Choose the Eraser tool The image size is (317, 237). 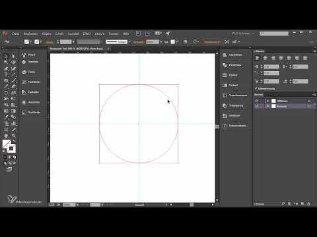tap(13, 87)
